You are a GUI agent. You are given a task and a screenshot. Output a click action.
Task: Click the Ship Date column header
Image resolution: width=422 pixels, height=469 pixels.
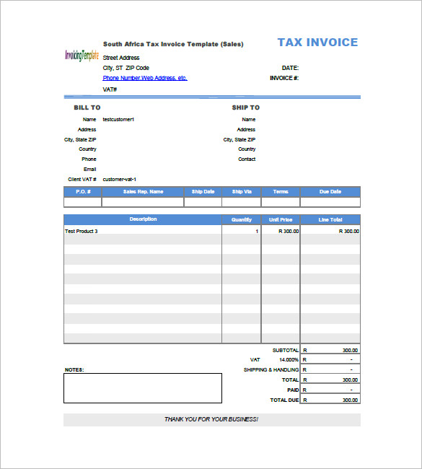(x=203, y=192)
